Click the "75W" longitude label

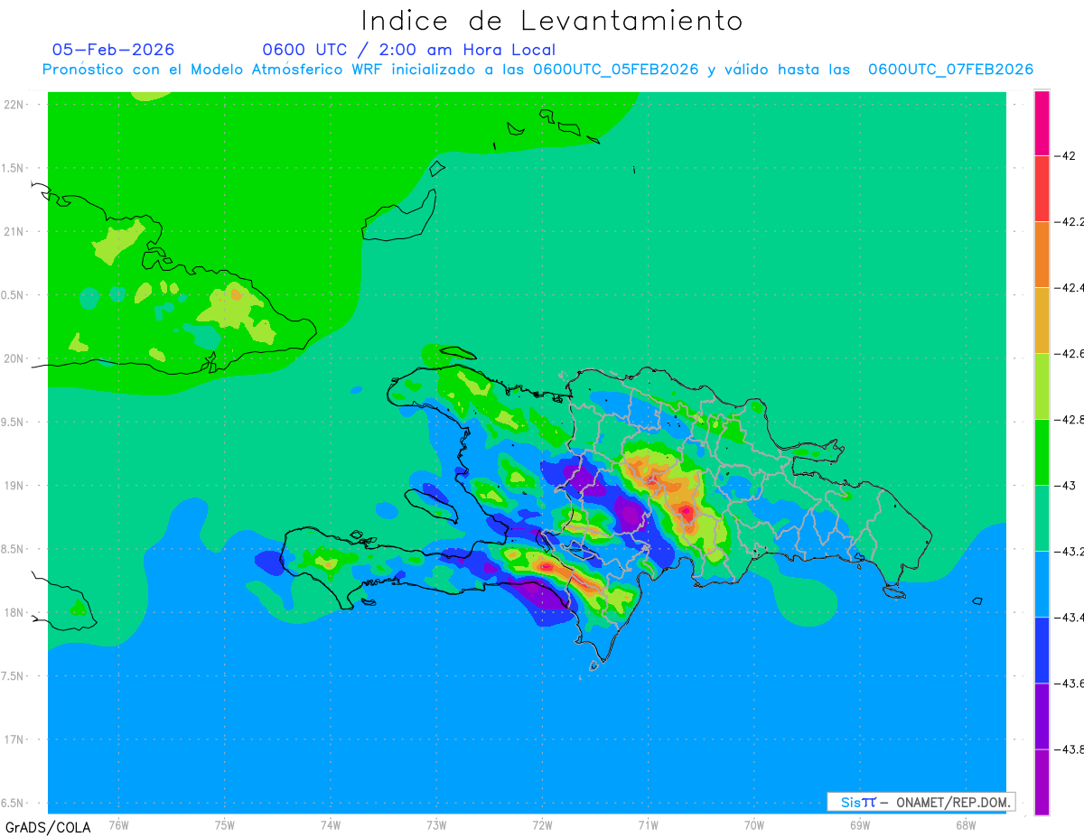click(225, 824)
